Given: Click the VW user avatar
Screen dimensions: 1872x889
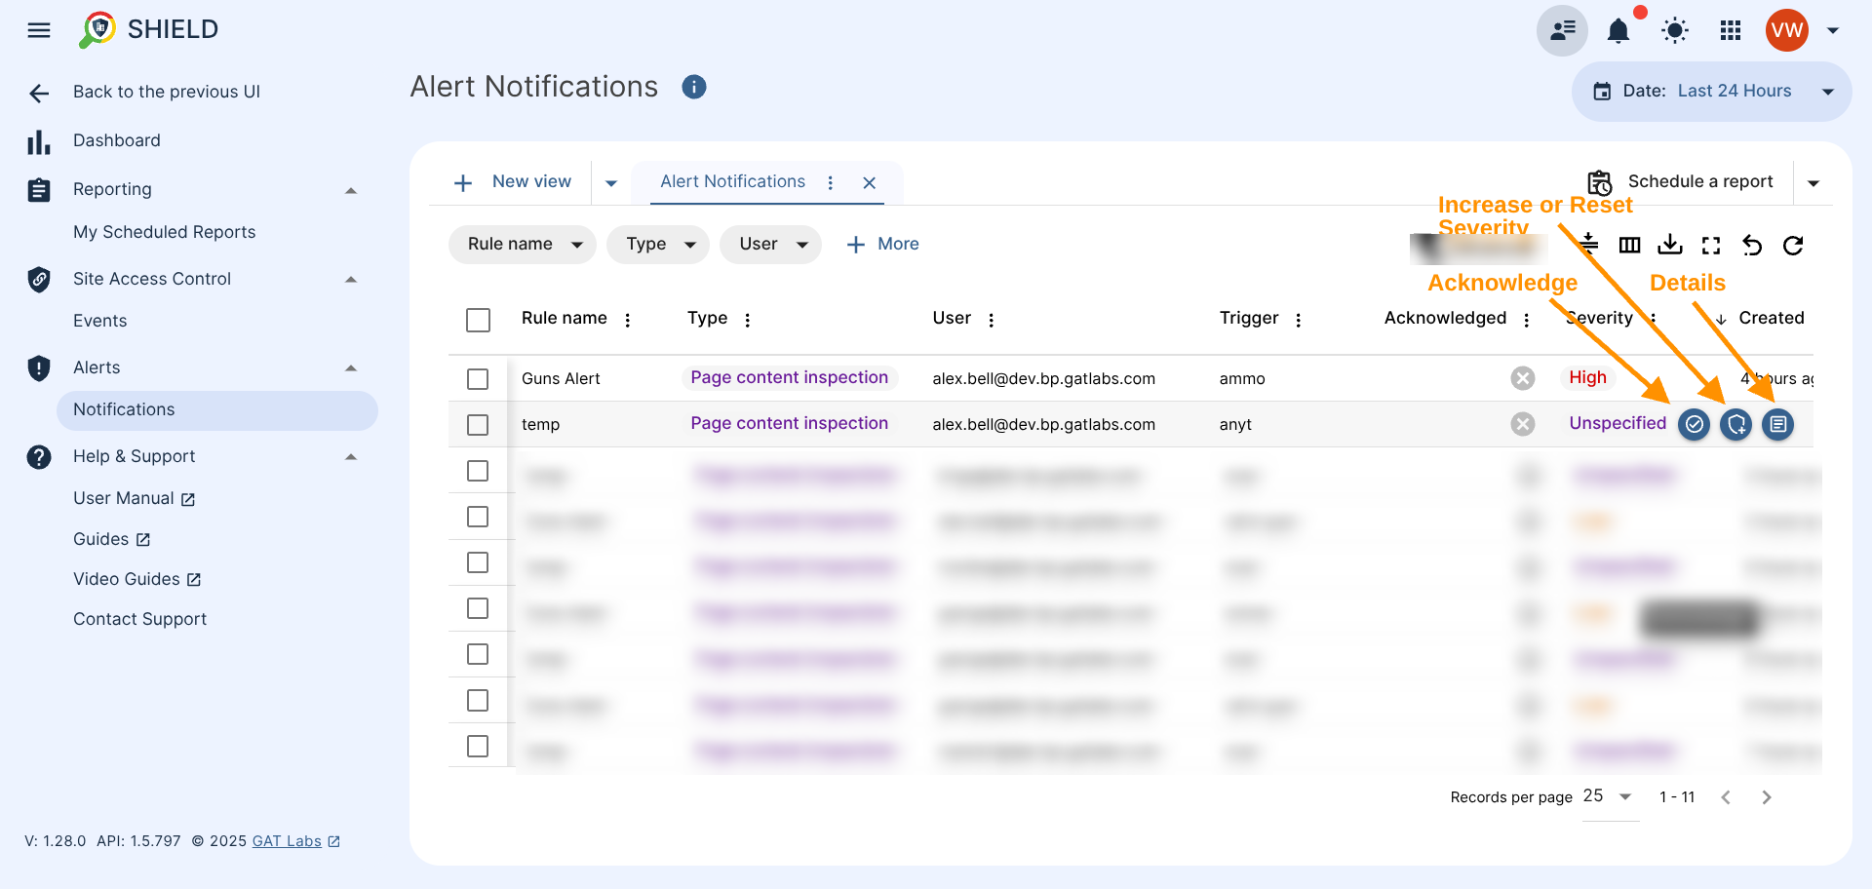Looking at the screenshot, I should (1786, 30).
